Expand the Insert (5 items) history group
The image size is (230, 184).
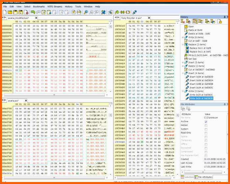(183, 62)
